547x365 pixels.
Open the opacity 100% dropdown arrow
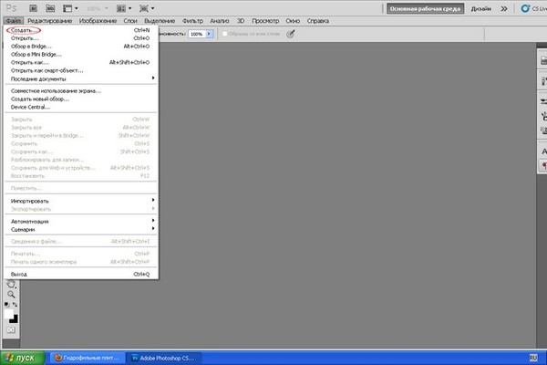tap(211, 33)
